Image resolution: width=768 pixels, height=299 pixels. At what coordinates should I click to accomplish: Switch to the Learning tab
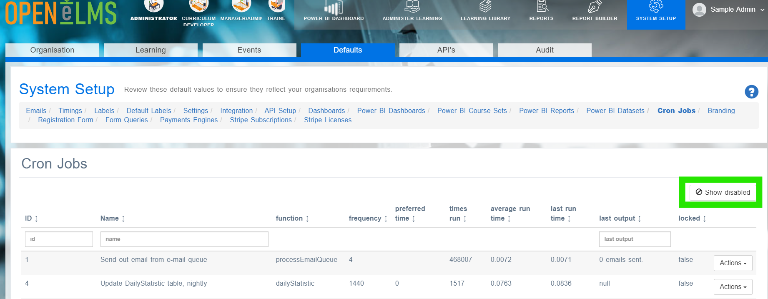coord(151,50)
